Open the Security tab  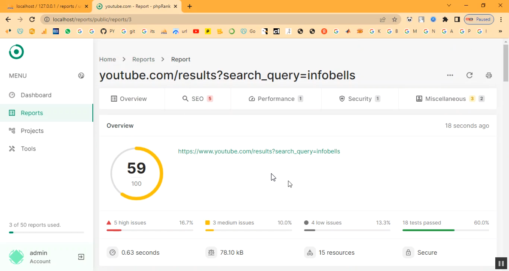coord(360,99)
